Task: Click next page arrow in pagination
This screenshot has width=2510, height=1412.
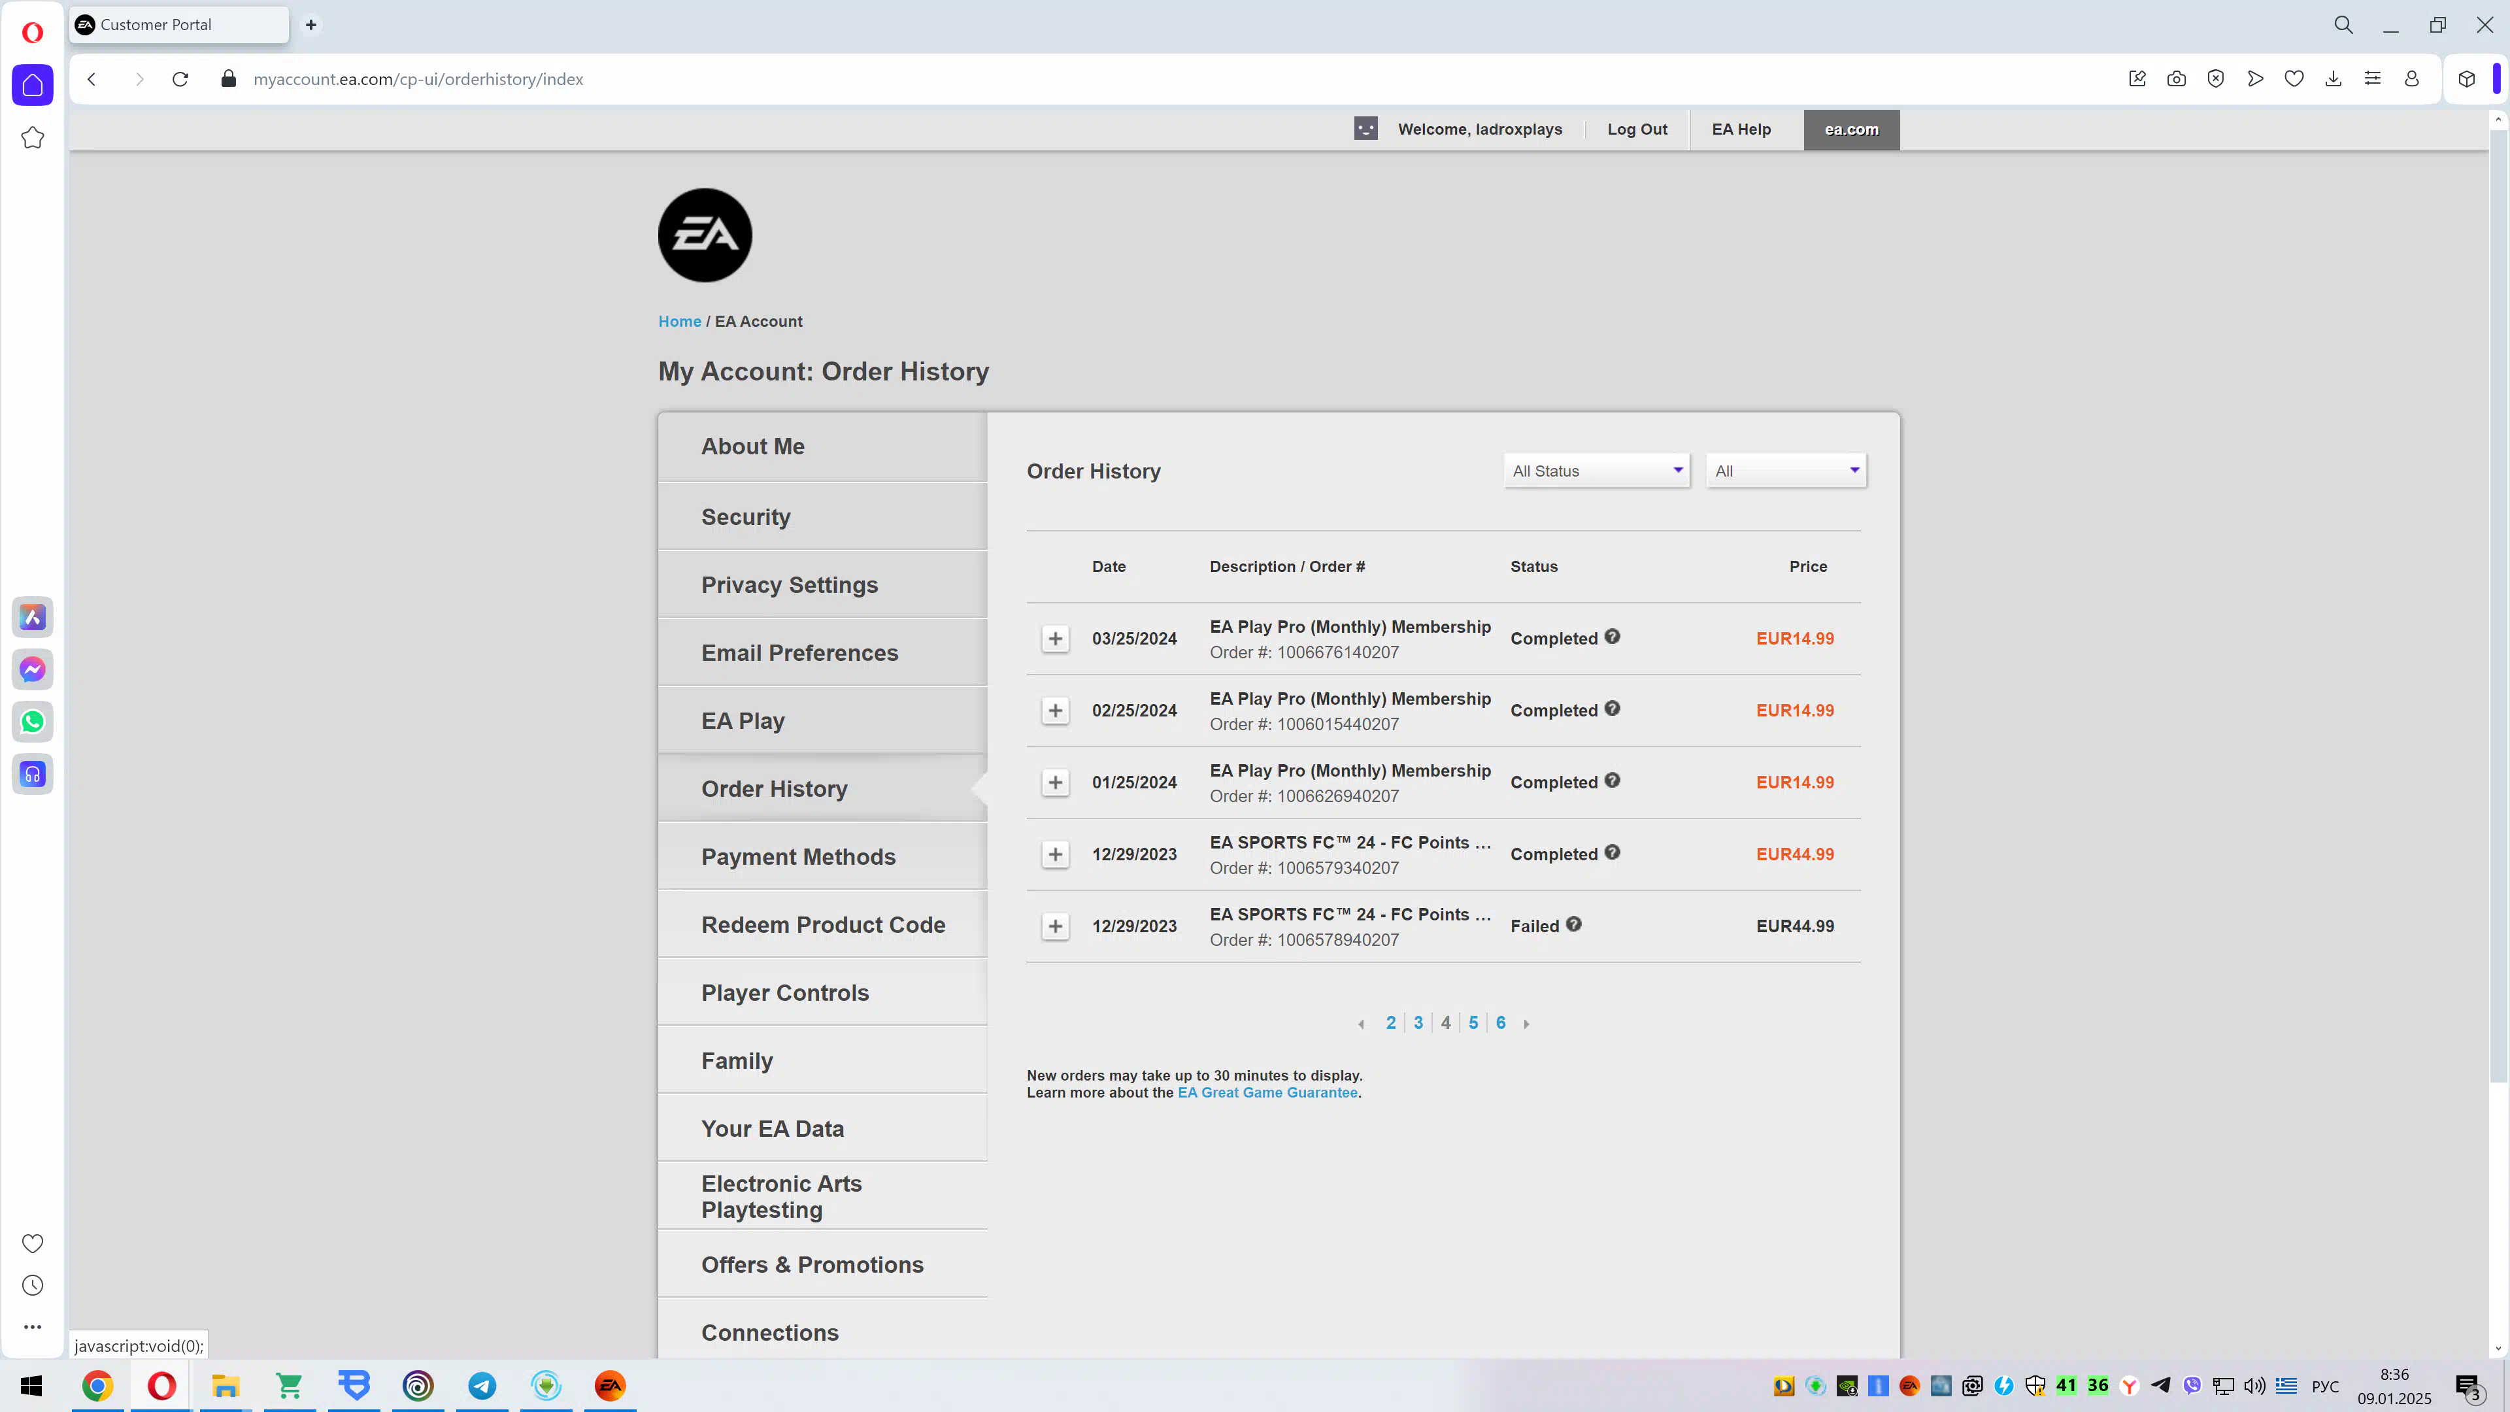Action: (1526, 1023)
